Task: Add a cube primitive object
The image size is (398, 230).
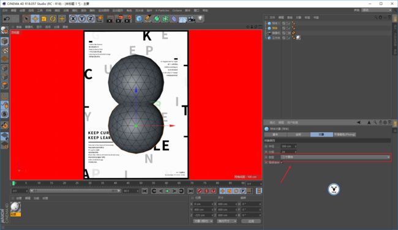Action: [x=139, y=19]
